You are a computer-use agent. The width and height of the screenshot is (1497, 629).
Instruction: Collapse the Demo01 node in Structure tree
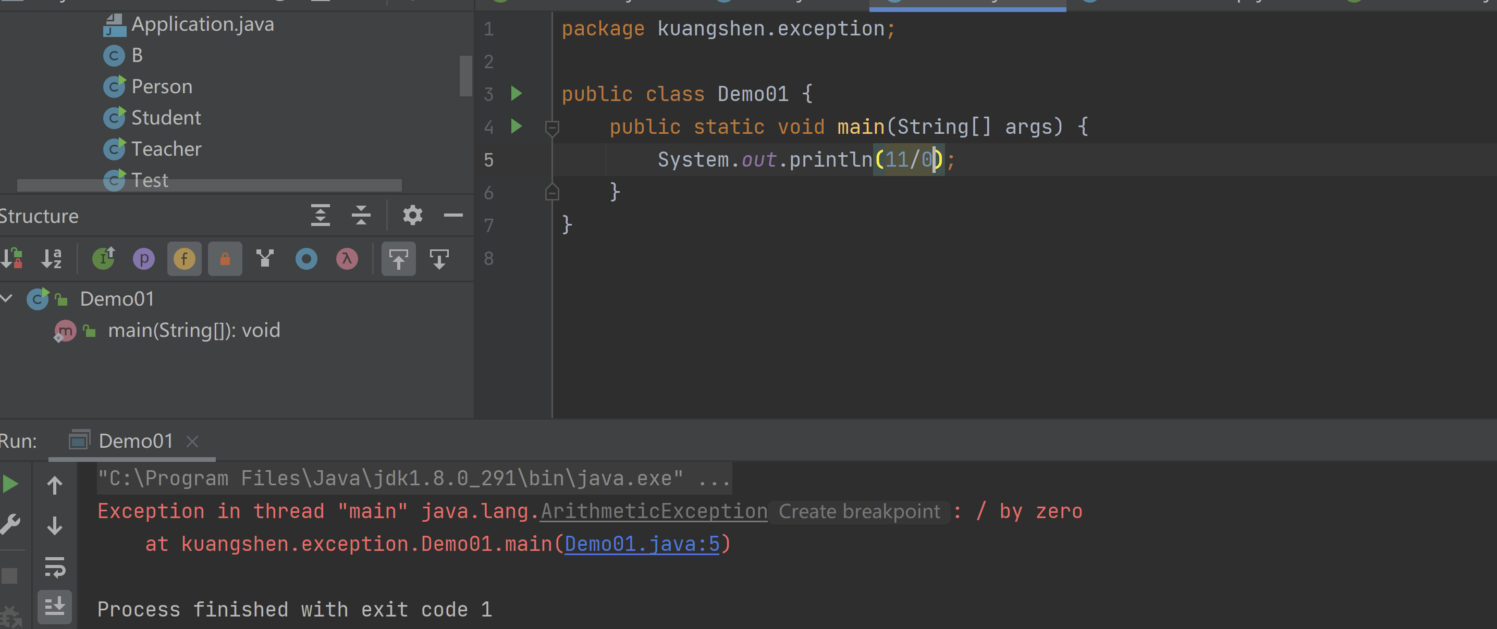tap(7, 298)
